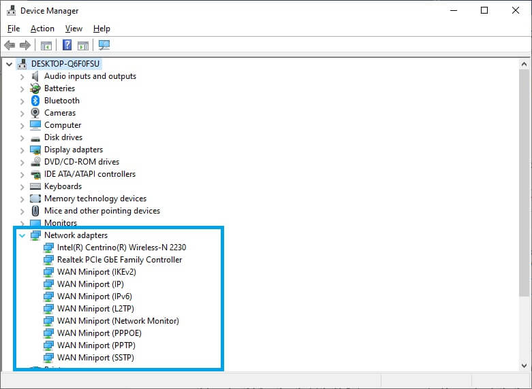Click the Mice and other pointing devices icon

point(35,211)
